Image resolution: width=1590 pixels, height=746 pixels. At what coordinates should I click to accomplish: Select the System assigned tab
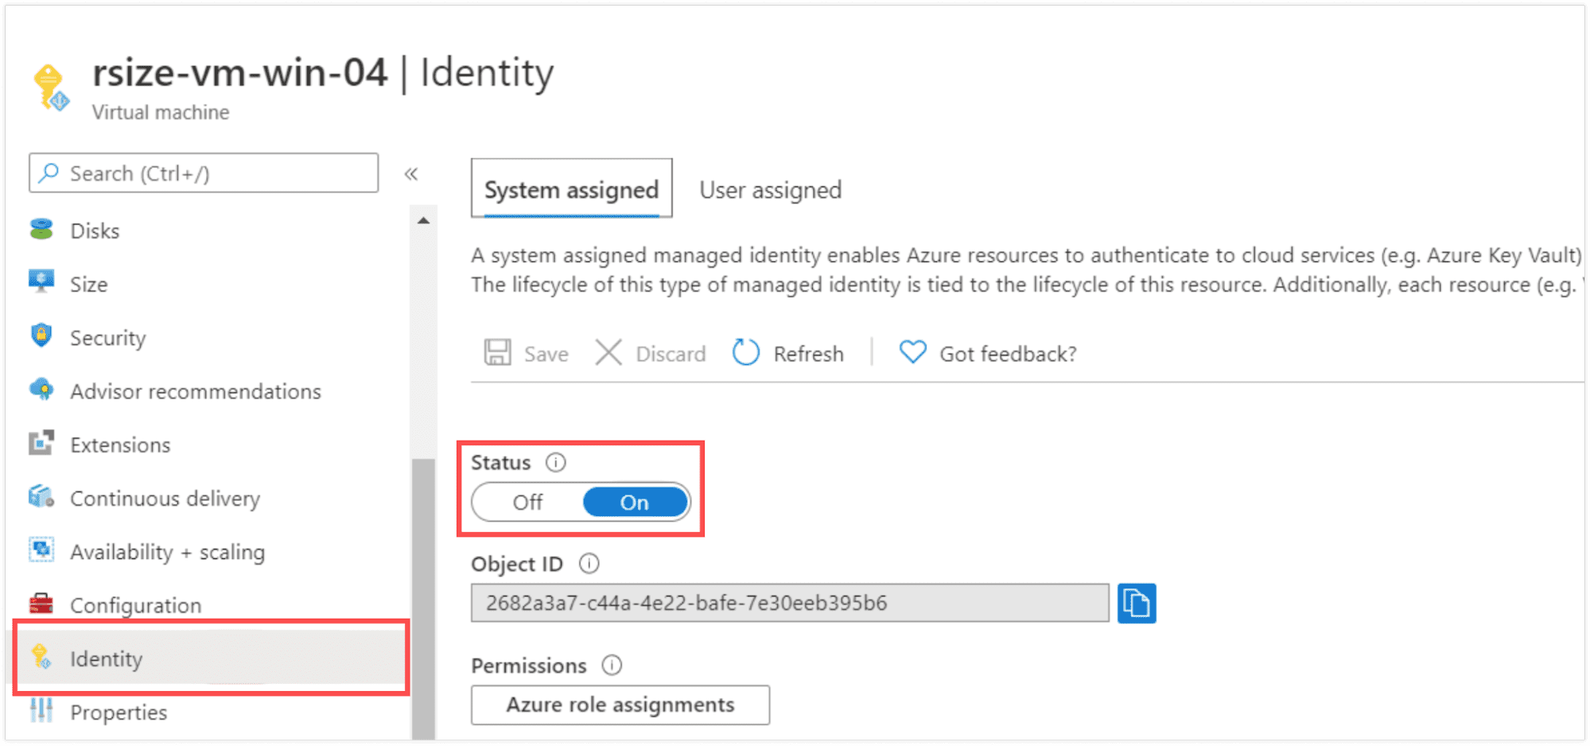pos(571,190)
